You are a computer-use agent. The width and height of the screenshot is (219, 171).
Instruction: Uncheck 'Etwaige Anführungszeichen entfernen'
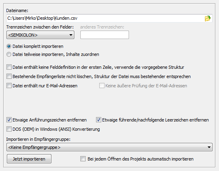coord(9,120)
